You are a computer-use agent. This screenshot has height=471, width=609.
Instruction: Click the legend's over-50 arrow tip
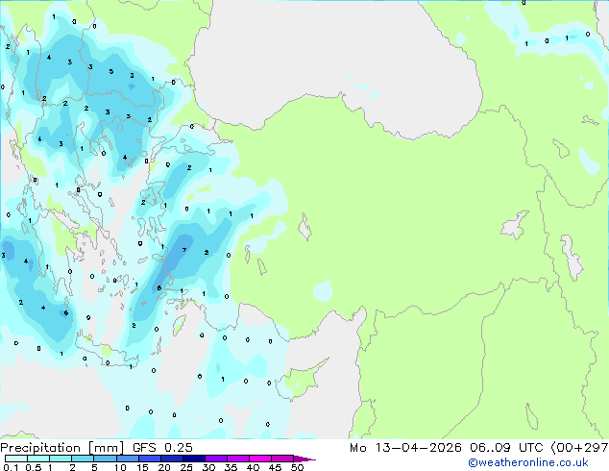point(304,459)
